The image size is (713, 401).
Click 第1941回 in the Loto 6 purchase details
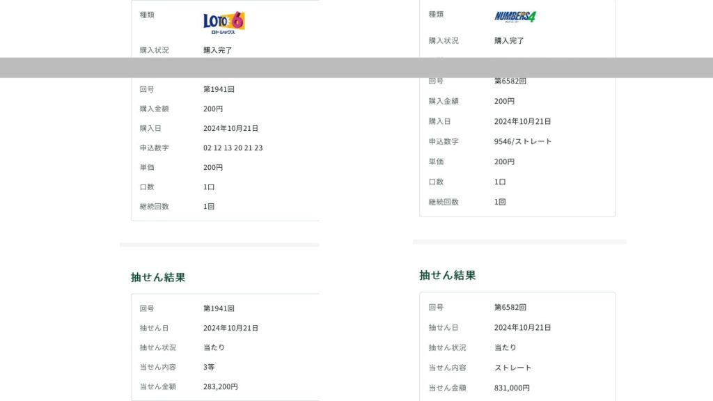219,89
